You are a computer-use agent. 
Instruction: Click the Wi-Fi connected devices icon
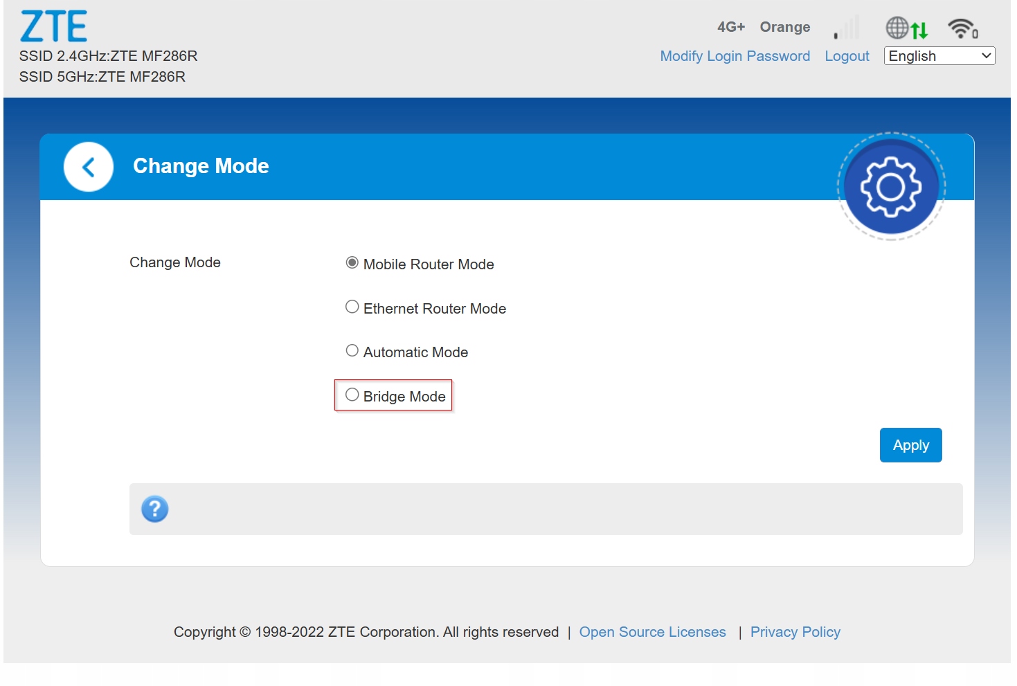coord(963,28)
